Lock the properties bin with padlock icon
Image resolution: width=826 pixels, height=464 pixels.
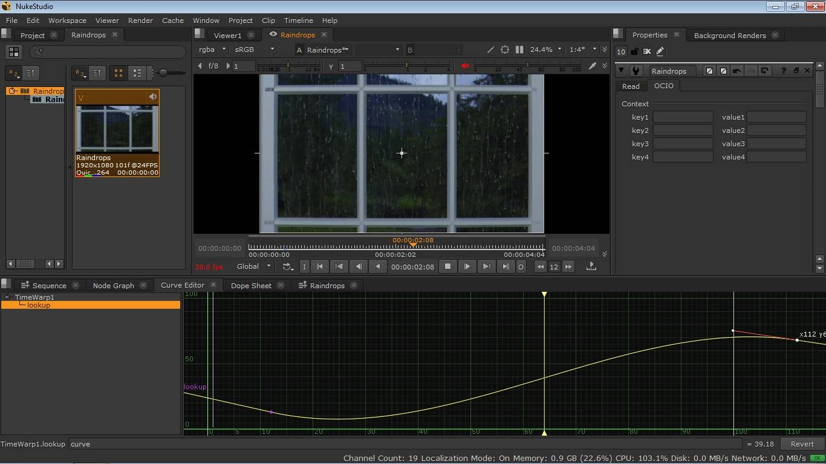pos(634,52)
